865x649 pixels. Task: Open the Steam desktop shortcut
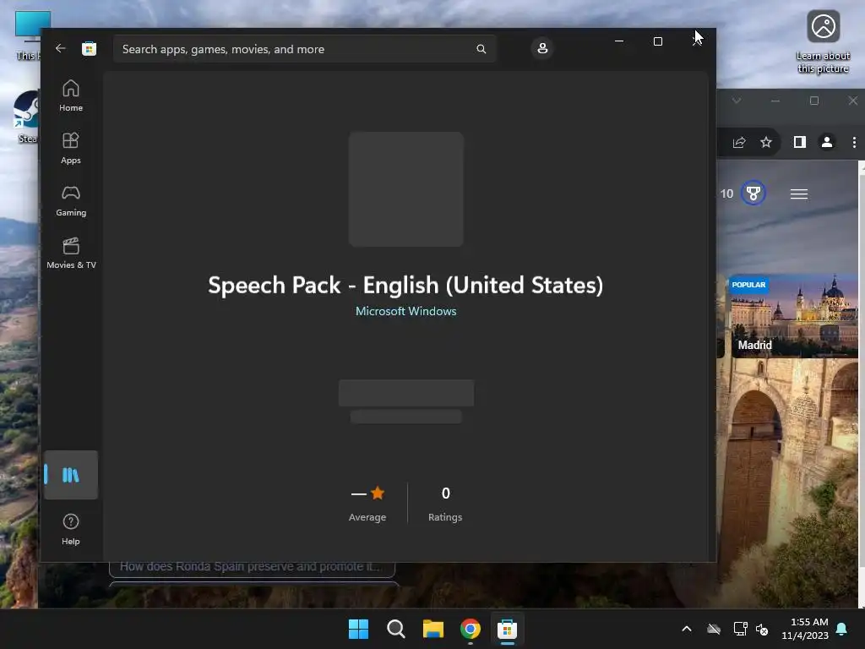click(26, 117)
